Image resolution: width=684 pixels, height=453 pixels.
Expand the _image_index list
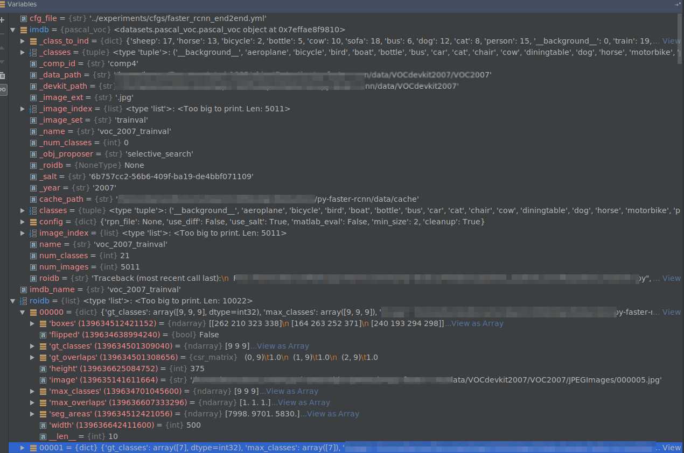tap(22, 109)
